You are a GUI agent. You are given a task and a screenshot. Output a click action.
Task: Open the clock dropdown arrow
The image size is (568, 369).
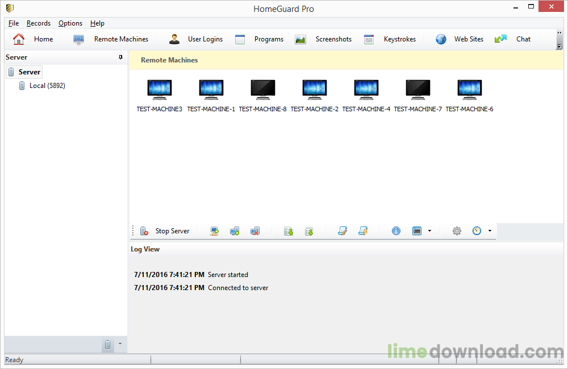click(490, 230)
